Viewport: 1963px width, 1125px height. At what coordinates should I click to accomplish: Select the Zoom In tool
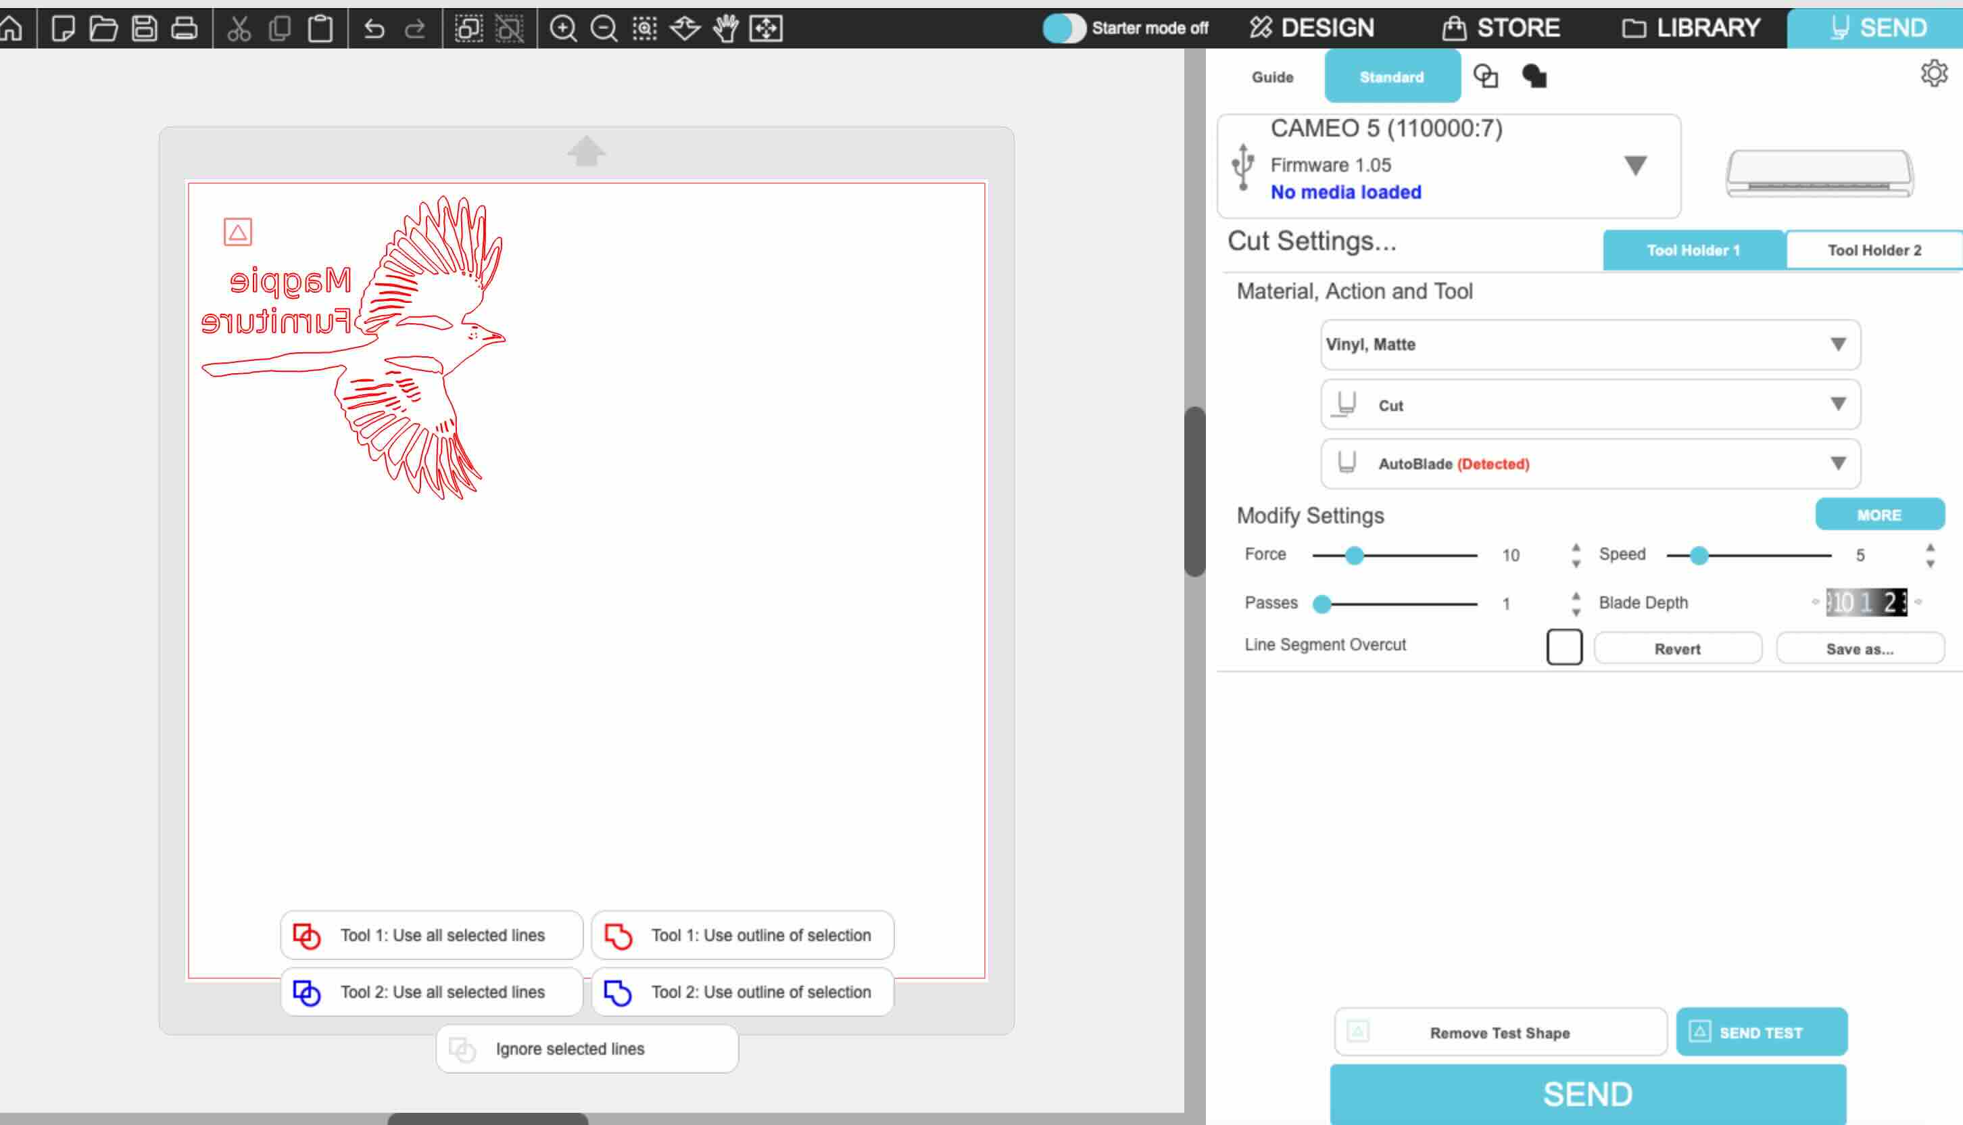[564, 28]
